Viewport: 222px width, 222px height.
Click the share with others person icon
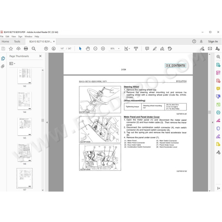pos(217,49)
